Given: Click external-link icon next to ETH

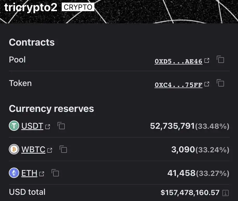Looking at the screenshot, I should (42, 174).
